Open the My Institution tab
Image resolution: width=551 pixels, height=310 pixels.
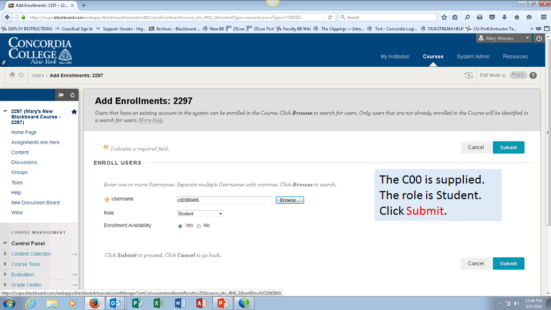pos(394,57)
